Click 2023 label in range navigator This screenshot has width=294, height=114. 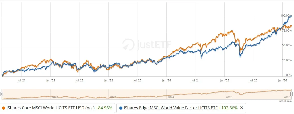pos(113,97)
